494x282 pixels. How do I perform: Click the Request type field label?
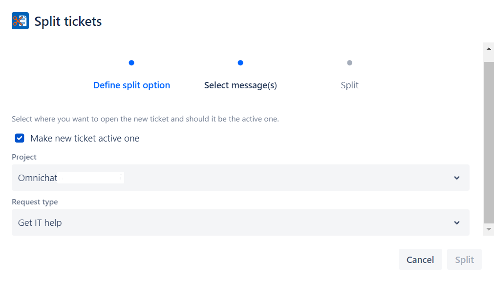[35, 202]
